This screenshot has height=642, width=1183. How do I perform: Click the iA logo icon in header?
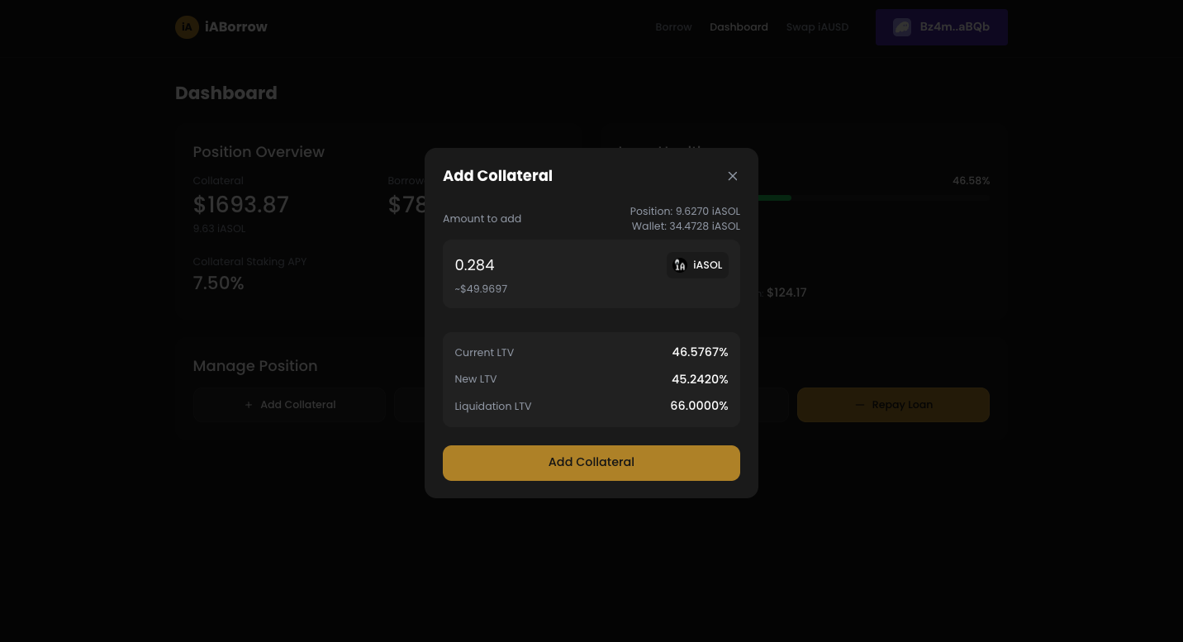pos(187,27)
